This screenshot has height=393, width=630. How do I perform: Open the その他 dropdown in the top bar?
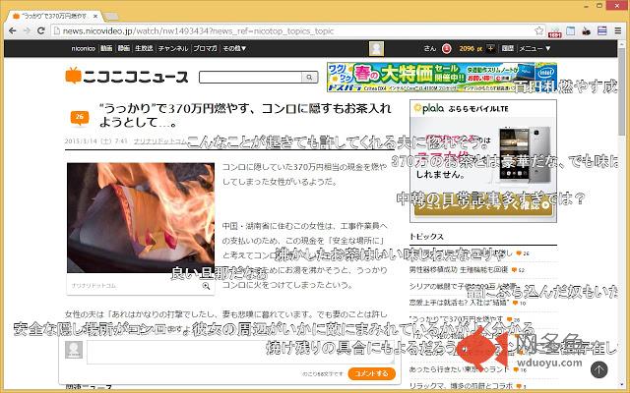[234, 48]
